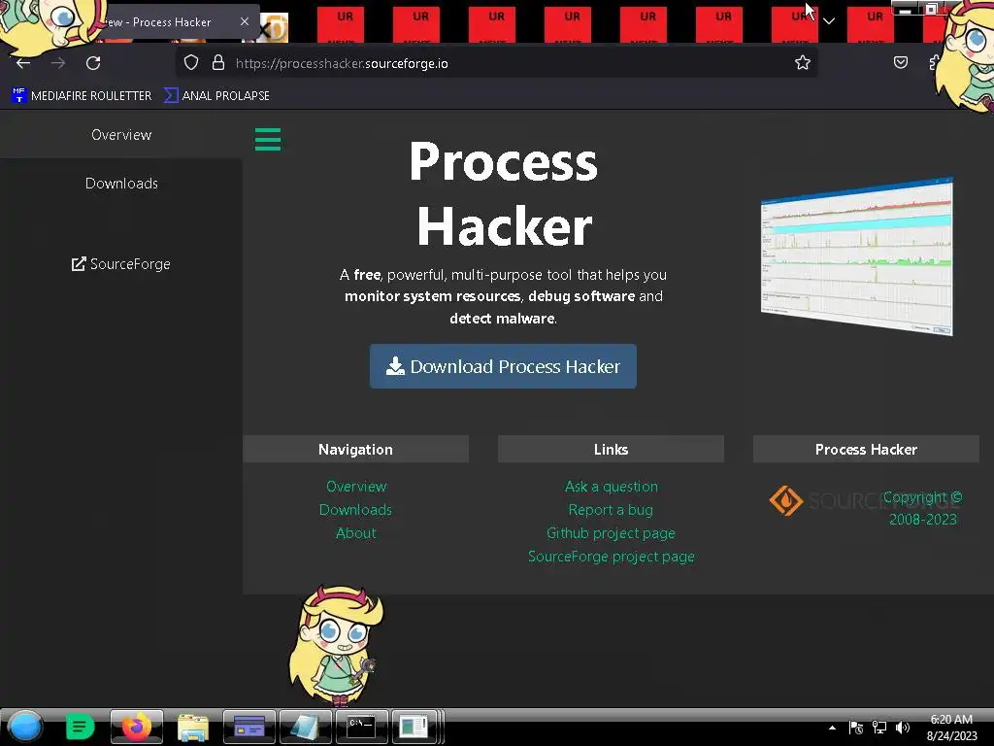The height and width of the screenshot is (746, 994).
Task: Open the notepad-like taskbar app
Action: (x=305, y=727)
